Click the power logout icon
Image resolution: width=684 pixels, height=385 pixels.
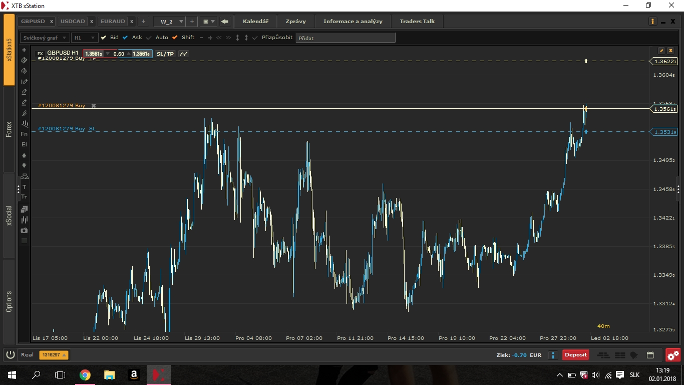click(x=11, y=355)
